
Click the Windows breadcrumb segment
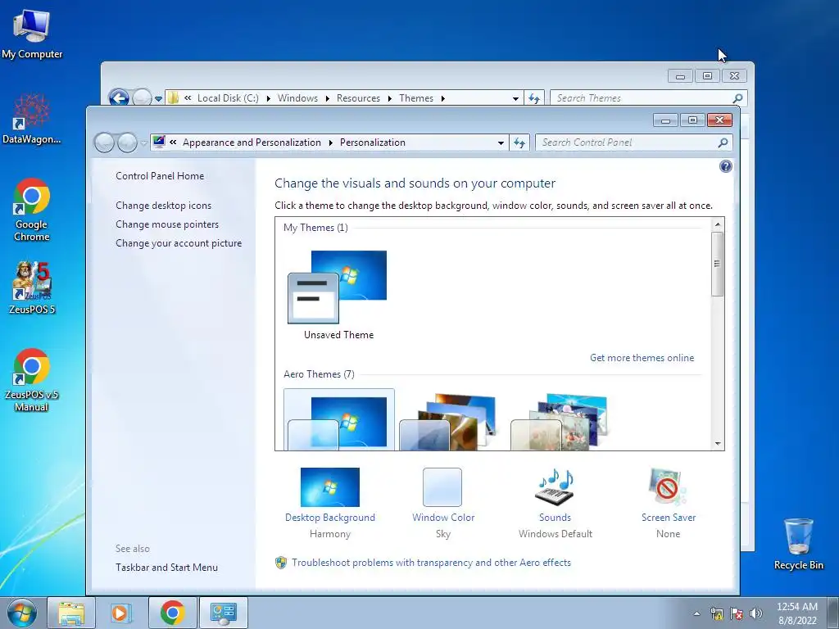pos(297,98)
